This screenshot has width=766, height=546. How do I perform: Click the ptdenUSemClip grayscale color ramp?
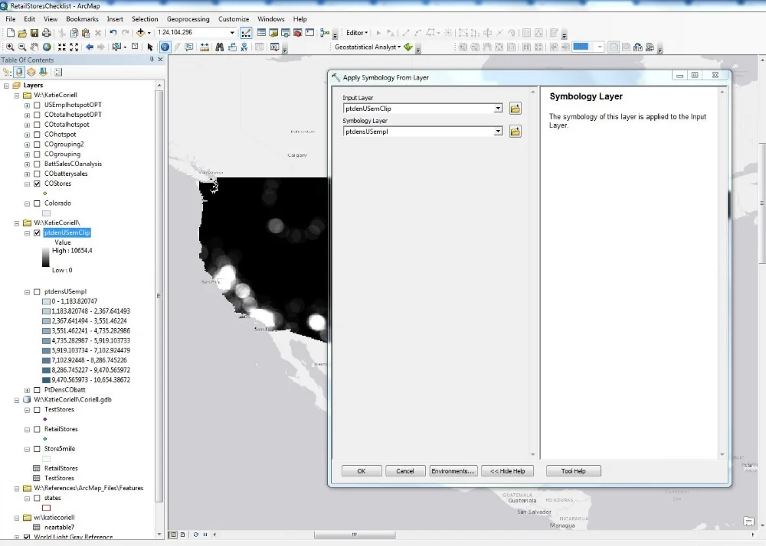[x=45, y=257]
